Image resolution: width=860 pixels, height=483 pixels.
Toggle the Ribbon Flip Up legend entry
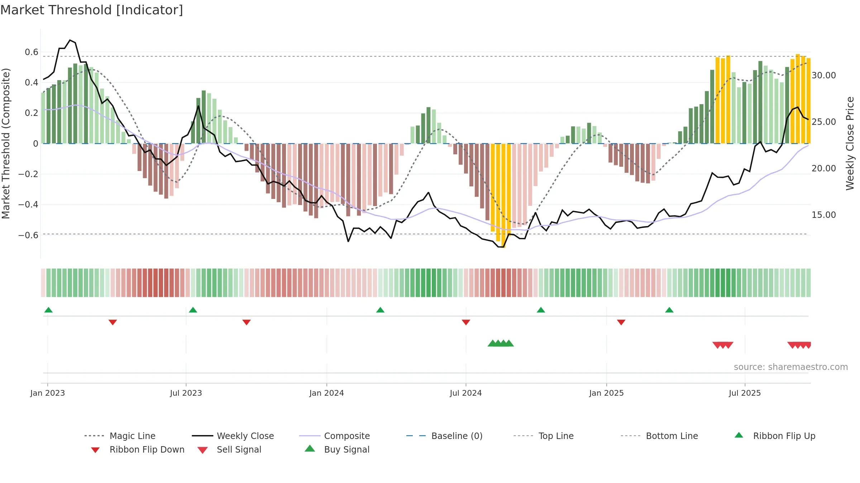pyautogui.click(x=775, y=436)
